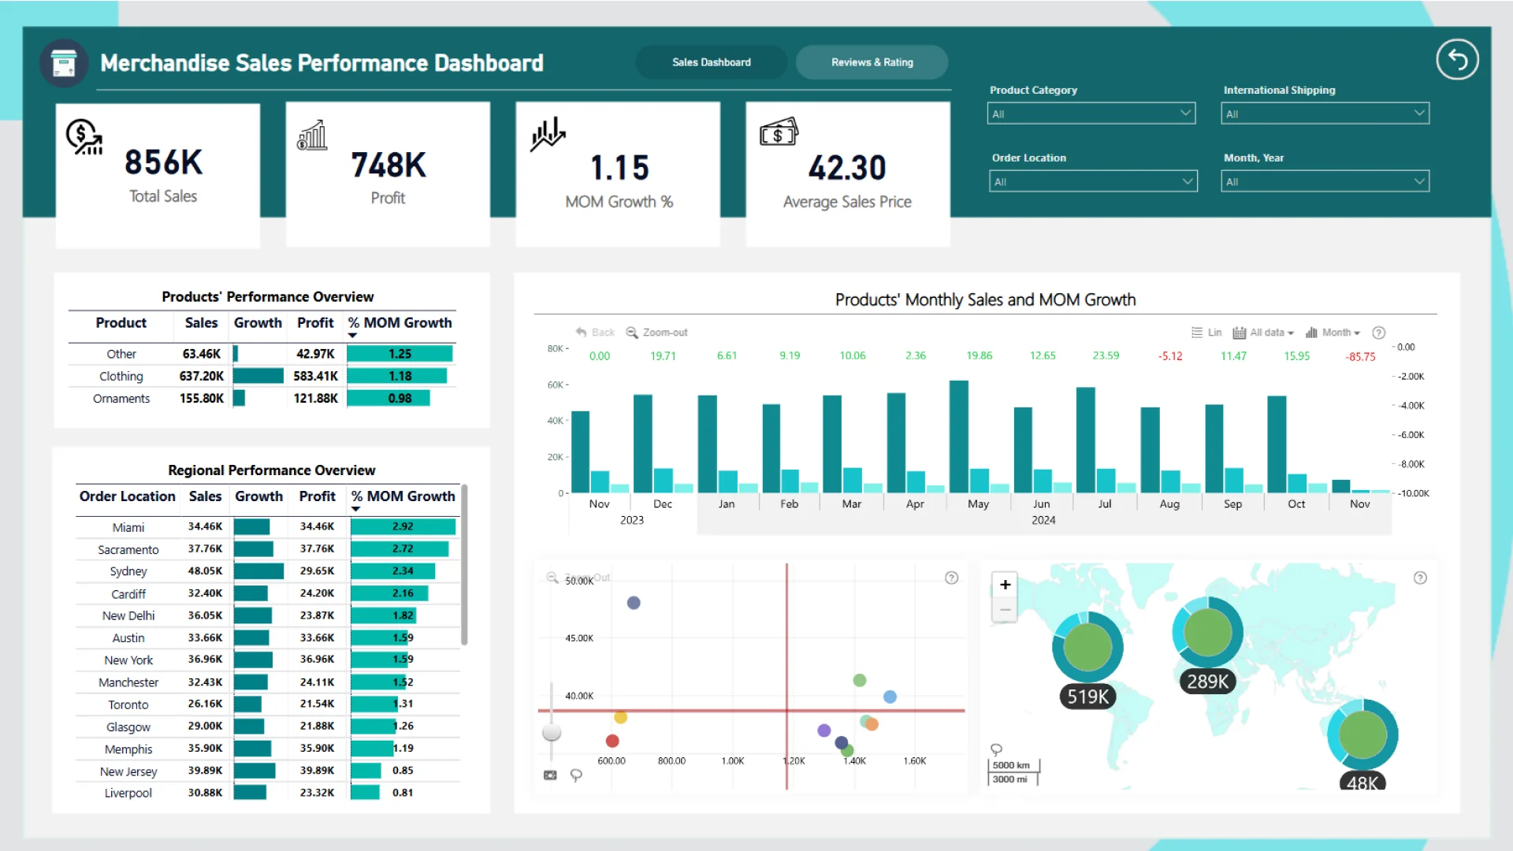Select the Ornaments row in products table
This screenshot has height=851, width=1513.
[262, 399]
